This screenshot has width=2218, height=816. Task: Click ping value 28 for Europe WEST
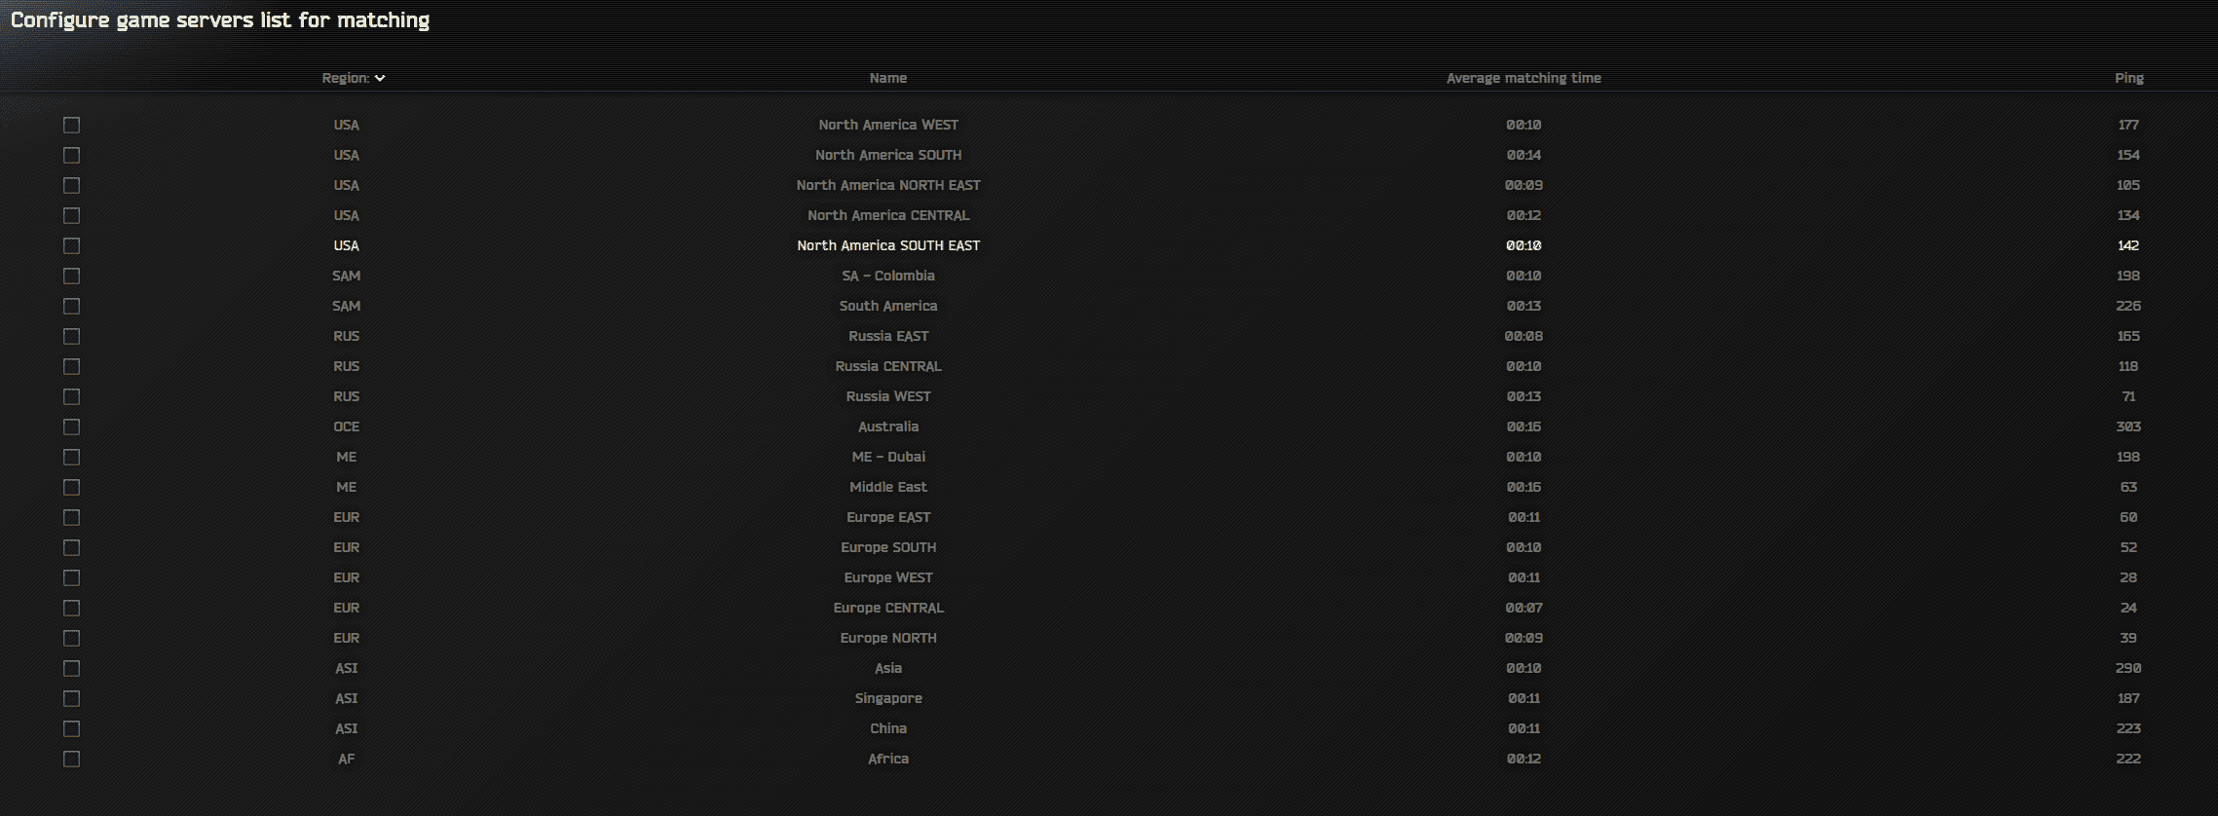click(2128, 577)
